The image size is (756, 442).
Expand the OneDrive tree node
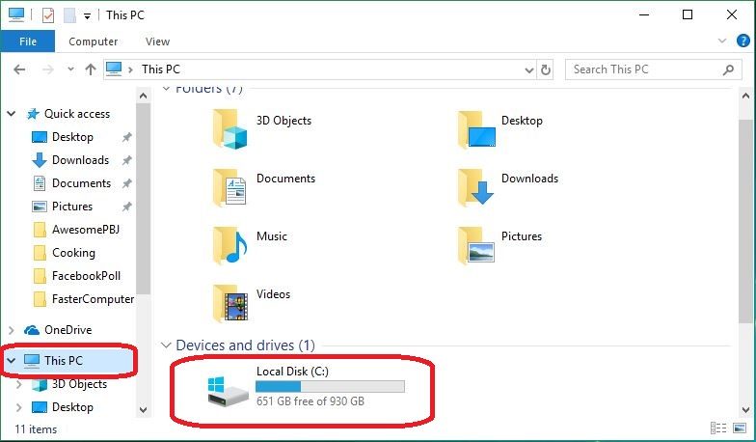click(x=12, y=330)
